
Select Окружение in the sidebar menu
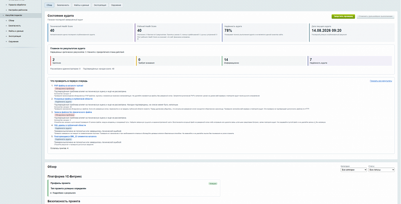coord(13,41)
